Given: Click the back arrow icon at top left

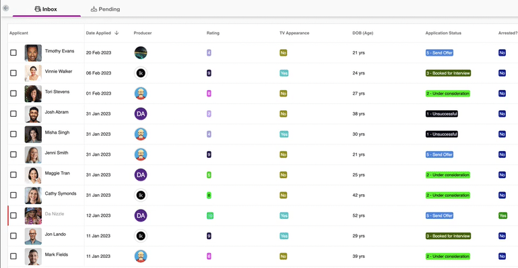Looking at the screenshot, I should [5, 8].
